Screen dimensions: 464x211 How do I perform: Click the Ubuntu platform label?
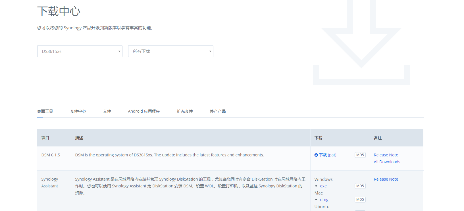322,207
